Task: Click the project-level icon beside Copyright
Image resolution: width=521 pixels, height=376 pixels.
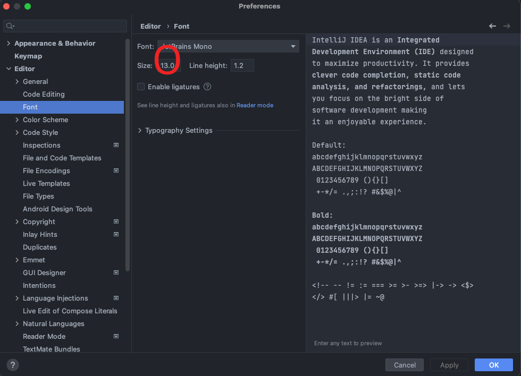Action: pyautogui.click(x=116, y=221)
